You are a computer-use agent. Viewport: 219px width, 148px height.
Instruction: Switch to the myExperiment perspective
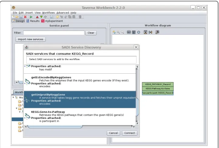[x=52, y=21]
